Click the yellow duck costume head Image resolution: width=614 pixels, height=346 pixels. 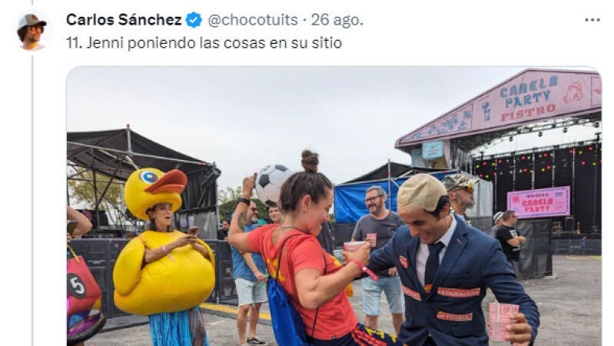pos(155,191)
